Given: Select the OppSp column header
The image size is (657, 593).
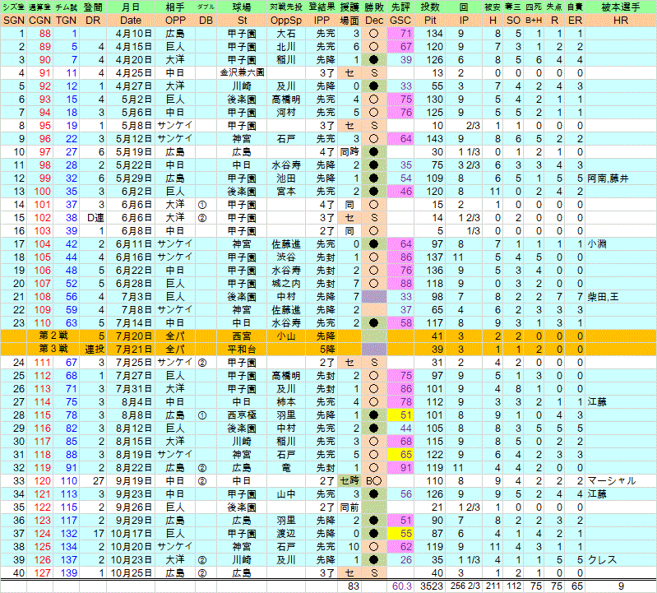Looking at the screenshot, I should 286,21.
